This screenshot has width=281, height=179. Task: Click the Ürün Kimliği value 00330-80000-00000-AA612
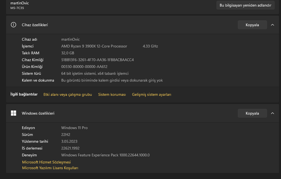click(84, 67)
